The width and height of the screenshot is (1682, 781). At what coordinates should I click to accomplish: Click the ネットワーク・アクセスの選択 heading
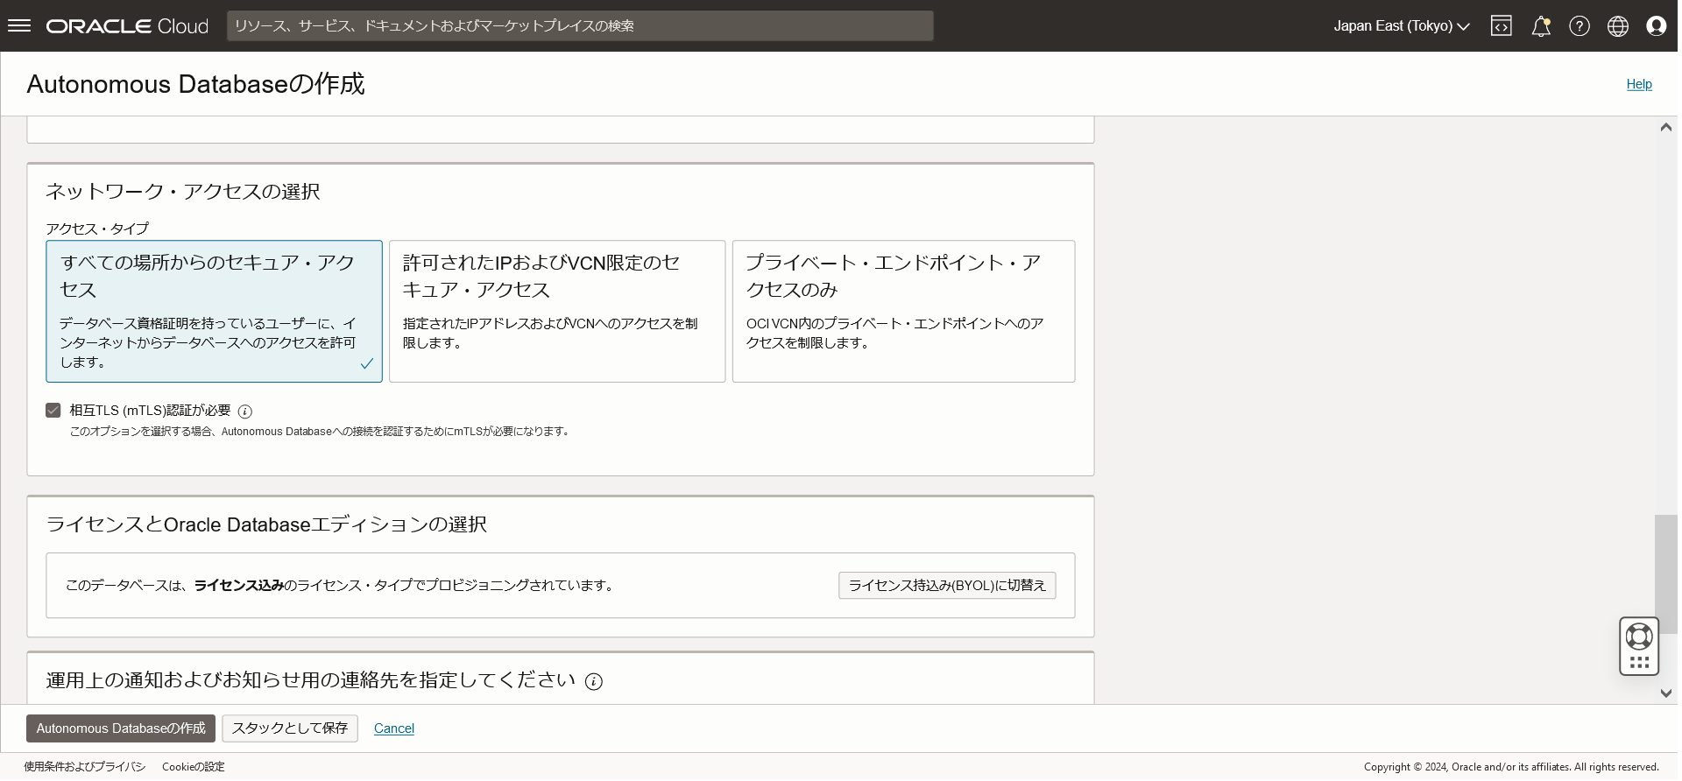coord(183,192)
